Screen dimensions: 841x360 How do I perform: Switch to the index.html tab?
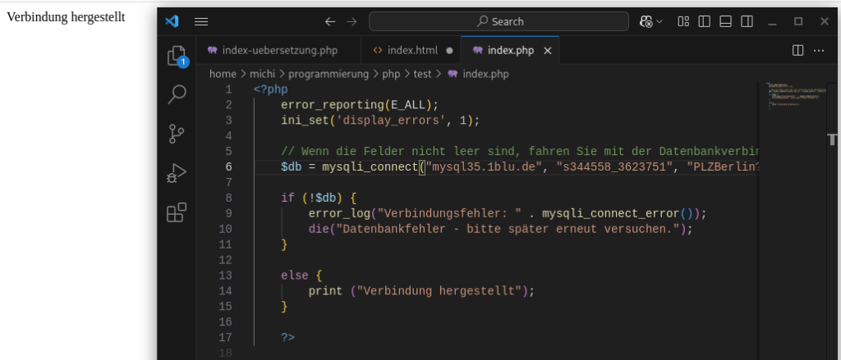(411, 50)
